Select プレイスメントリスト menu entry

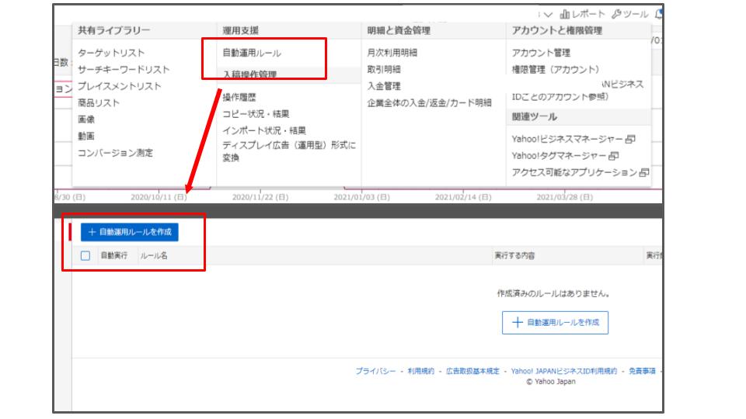tap(120, 86)
